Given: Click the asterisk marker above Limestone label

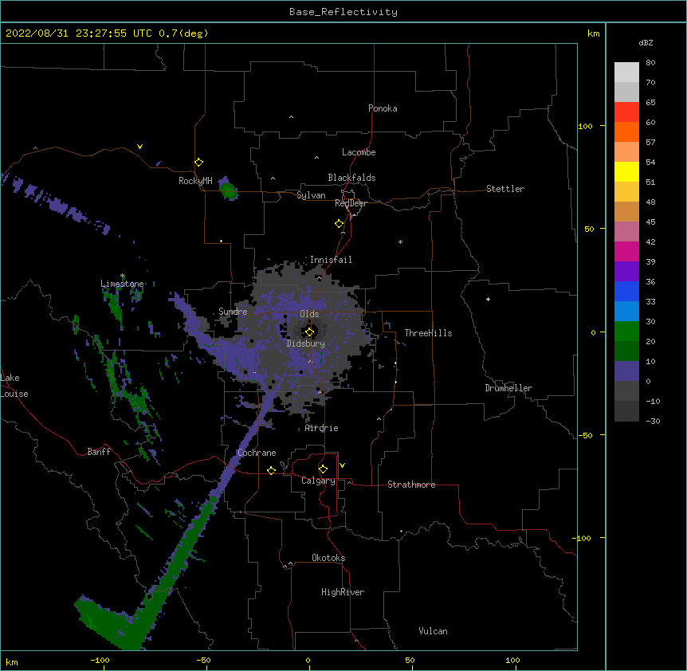Looking at the screenshot, I should coord(123,276).
